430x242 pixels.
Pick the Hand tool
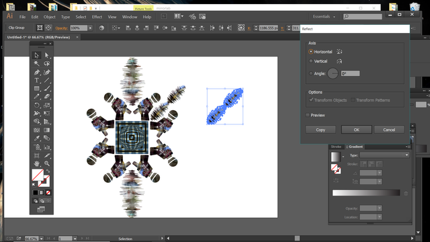pyautogui.click(x=36, y=164)
